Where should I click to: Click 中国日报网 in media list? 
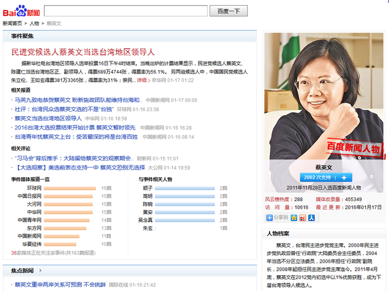coord(29,196)
